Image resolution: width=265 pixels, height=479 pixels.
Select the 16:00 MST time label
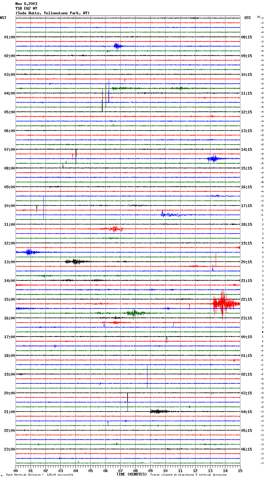pos(10,318)
